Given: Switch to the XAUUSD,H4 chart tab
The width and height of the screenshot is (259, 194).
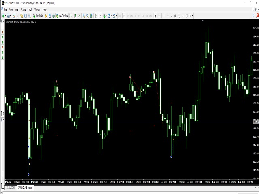Looking at the screenshot, I should tap(11, 188).
